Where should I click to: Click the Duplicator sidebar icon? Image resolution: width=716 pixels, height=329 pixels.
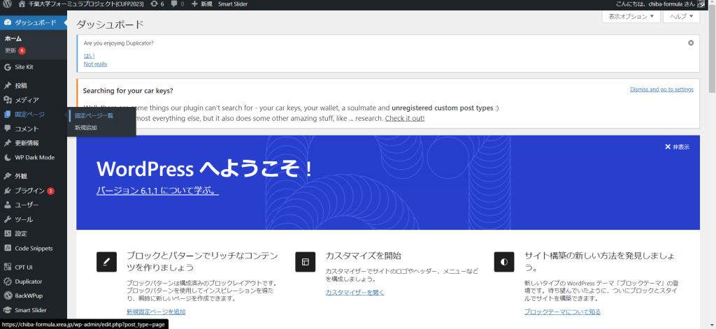7,282
